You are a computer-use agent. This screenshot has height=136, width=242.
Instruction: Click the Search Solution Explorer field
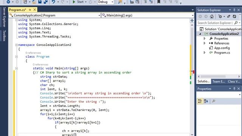click(215, 23)
